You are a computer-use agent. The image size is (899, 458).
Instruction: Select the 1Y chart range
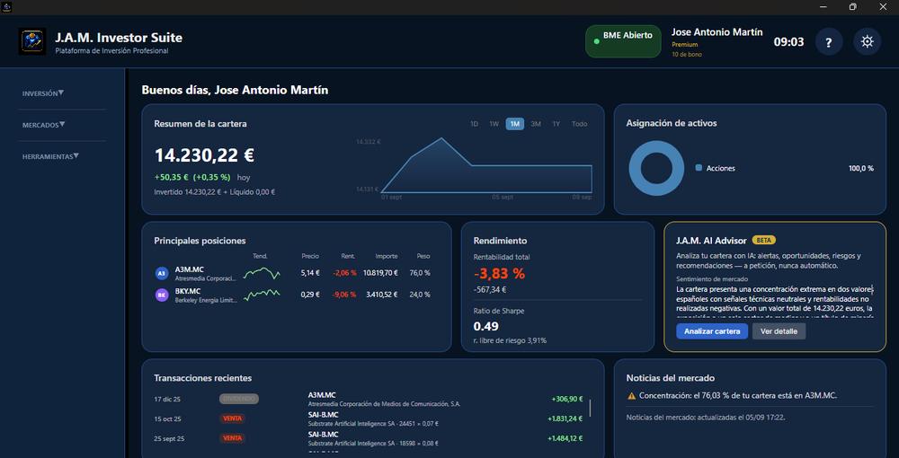pos(556,124)
